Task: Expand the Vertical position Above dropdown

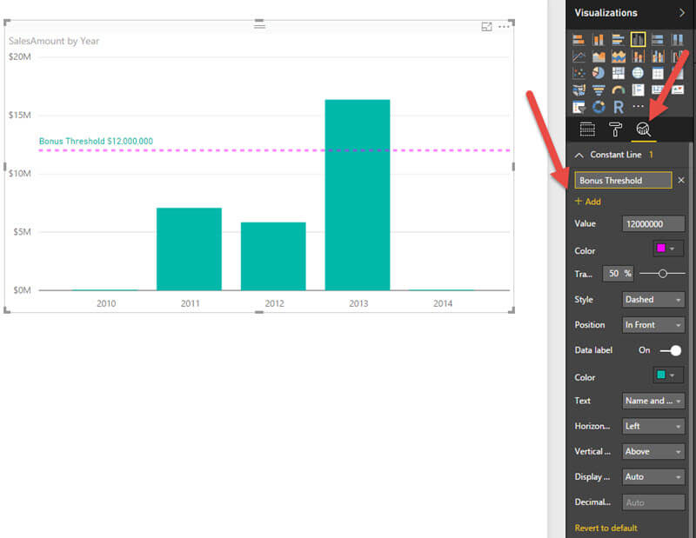Action: point(653,452)
